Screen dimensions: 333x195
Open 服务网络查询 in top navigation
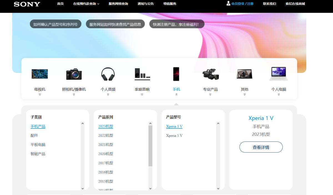coord(118,4)
